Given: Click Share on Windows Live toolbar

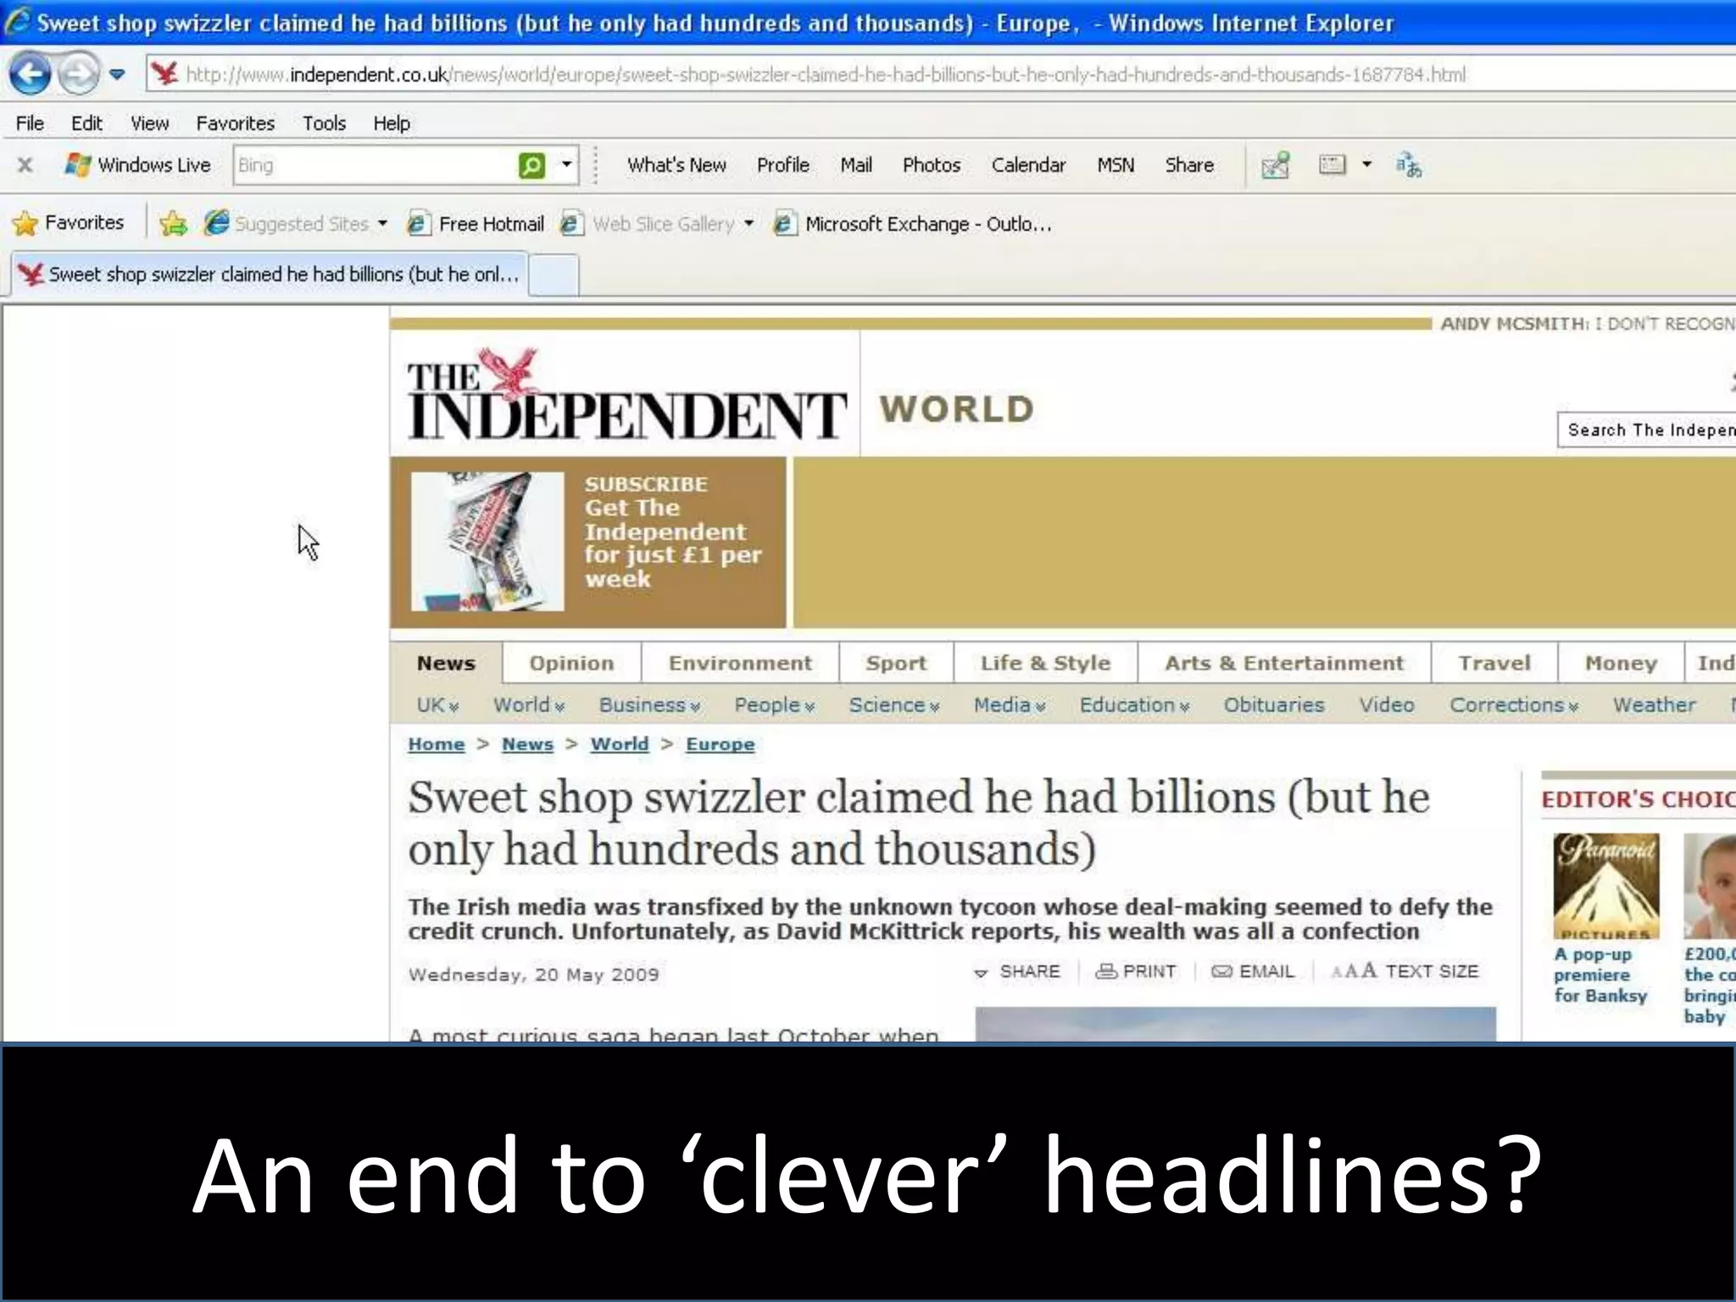Looking at the screenshot, I should click(x=1189, y=165).
